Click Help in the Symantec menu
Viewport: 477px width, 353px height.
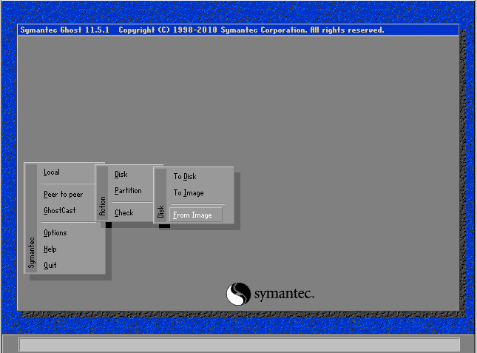click(x=50, y=249)
